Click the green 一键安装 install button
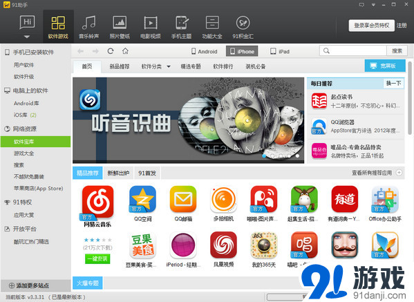Image resolution: width=414 pixels, height=302 pixels. pos(97,258)
